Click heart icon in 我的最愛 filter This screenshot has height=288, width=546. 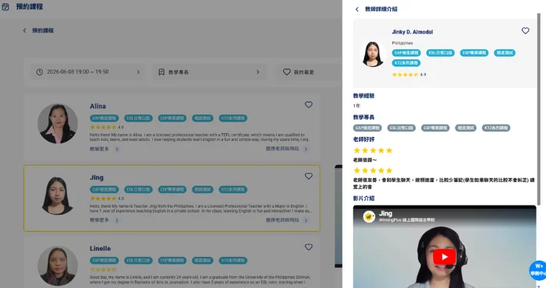pyautogui.click(x=286, y=72)
